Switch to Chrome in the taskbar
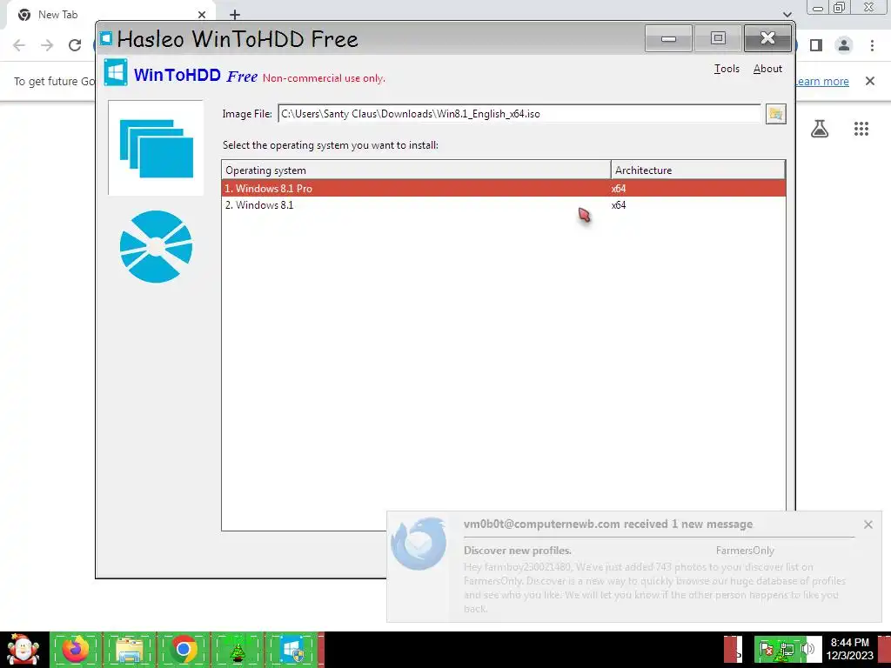The image size is (891, 668). click(183, 649)
